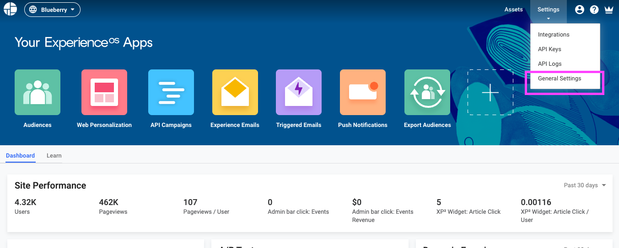Viewport: 619px width, 248px height.
Task: Open the user account profile icon
Action: [580, 10]
